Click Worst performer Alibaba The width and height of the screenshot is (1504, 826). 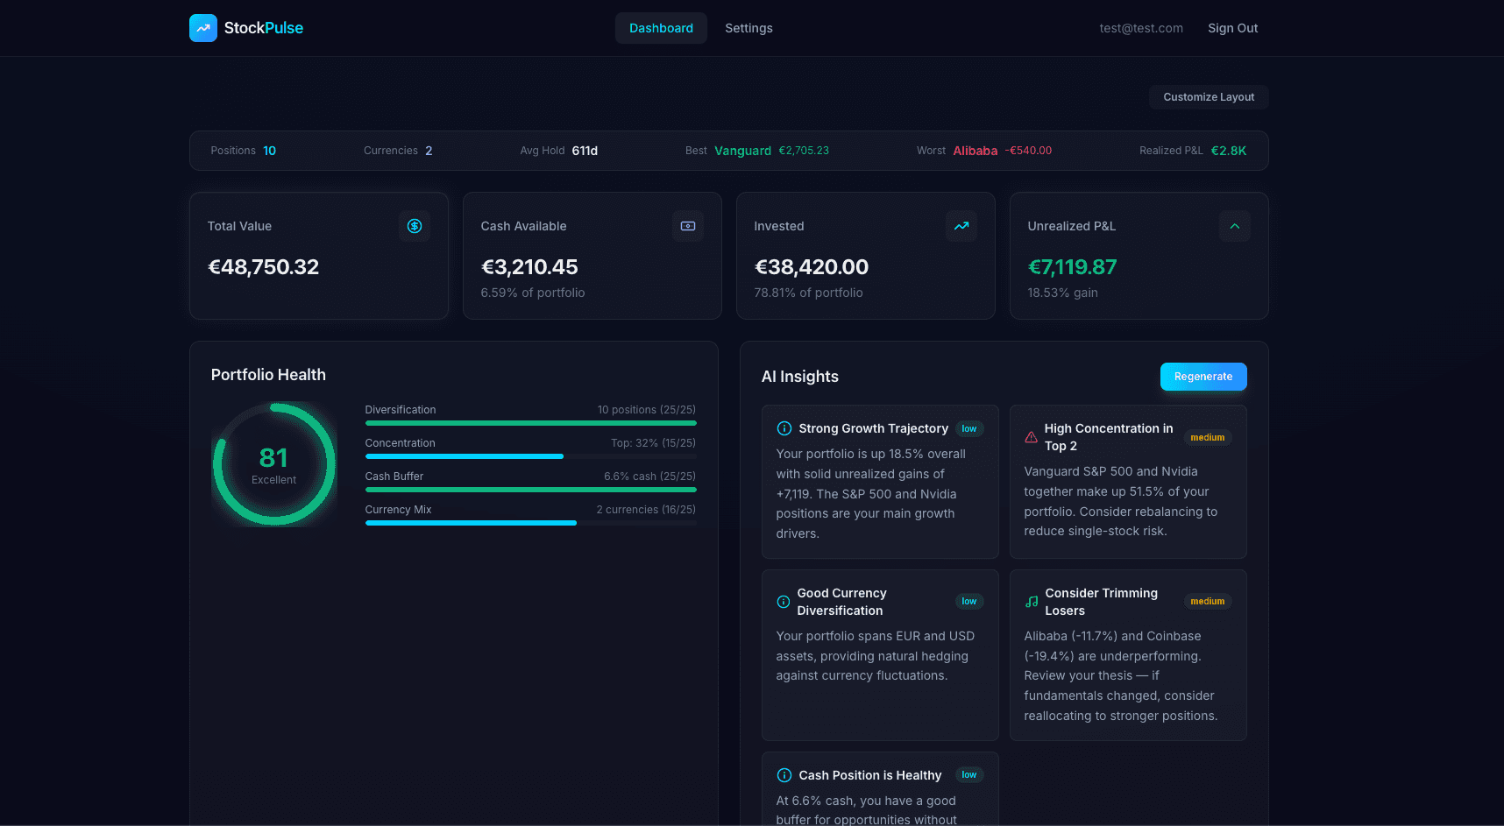coord(975,151)
